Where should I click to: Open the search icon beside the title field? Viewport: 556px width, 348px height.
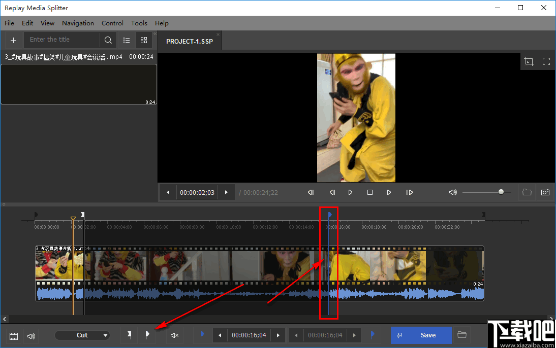click(108, 40)
